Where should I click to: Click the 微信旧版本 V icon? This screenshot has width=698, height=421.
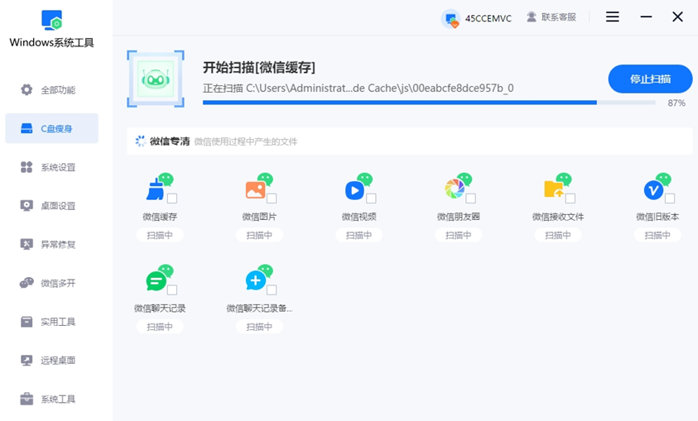(x=653, y=191)
